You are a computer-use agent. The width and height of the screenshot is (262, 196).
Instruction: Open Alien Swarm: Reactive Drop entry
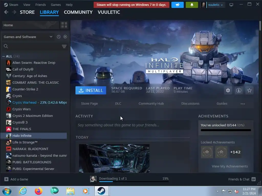[x=34, y=63]
